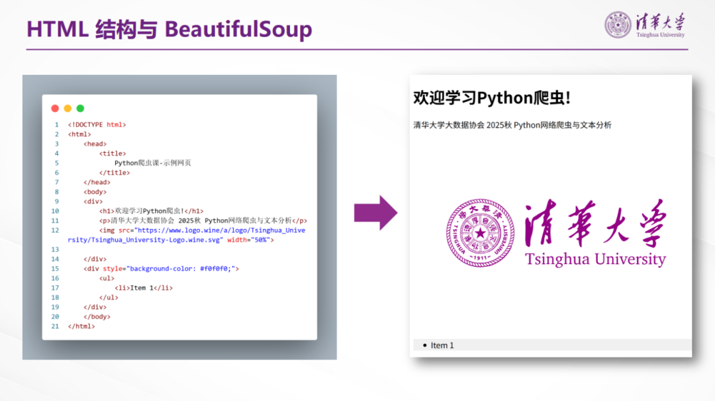Viewport: 715px width, 401px height.
Task: Click the 'Python爬虫课-示例网页' title text in code
Action: click(153, 163)
